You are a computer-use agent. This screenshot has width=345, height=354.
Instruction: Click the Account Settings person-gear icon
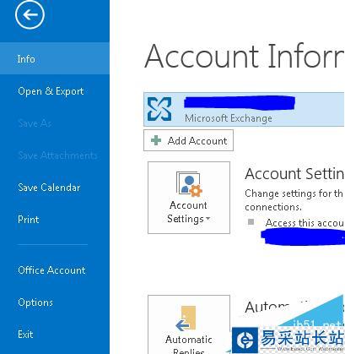pyautogui.click(x=189, y=184)
